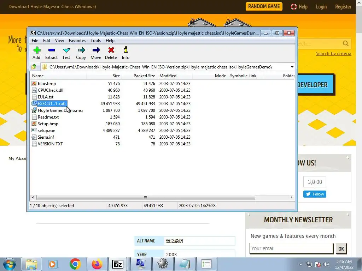Click the monitor info taskbar icon
The width and height of the screenshot is (362, 271).
pyautogui.click(x=141, y=264)
